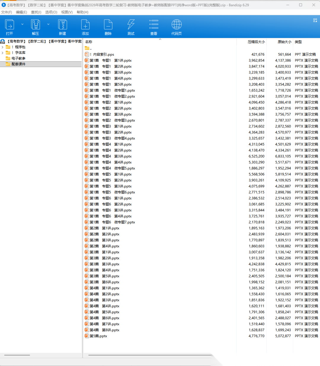Click the 添加 (Add files) icon

(85, 25)
